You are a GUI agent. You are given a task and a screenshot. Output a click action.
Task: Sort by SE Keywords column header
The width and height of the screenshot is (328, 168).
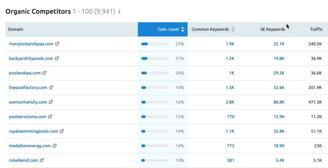coord(263,30)
